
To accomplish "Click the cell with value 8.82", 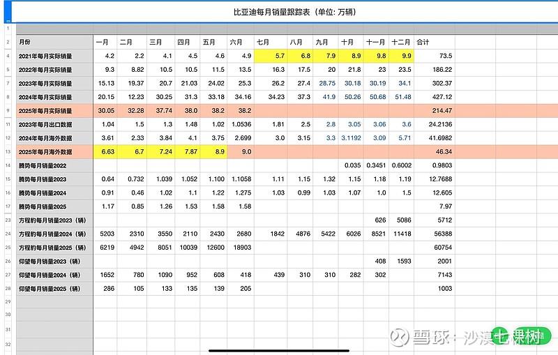I will point(132,70).
